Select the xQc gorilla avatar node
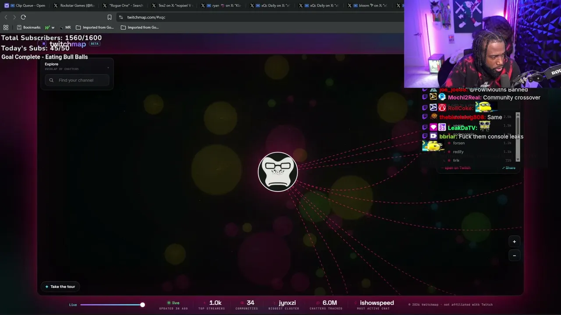 click(278, 171)
